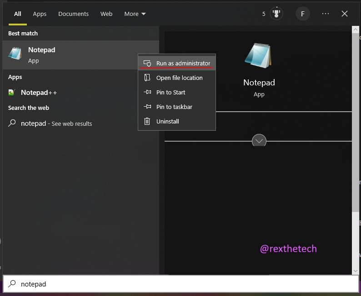Select Pin to taskbar
This screenshot has width=361, height=296.
coord(177,107)
